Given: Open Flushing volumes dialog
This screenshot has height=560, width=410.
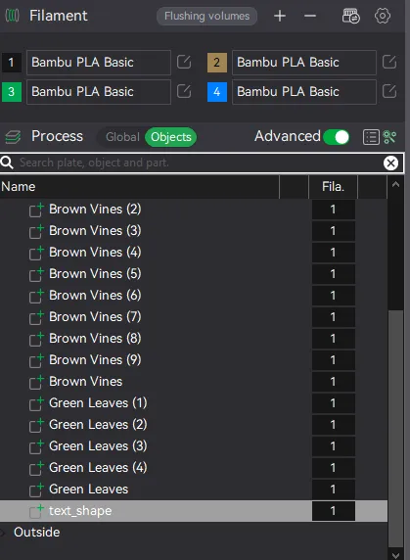Looking at the screenshot, I should (207, 16).
